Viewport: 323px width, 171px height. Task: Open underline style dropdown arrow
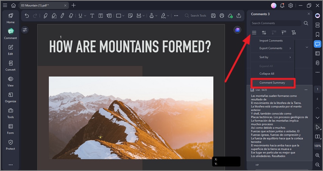[85, 16]
